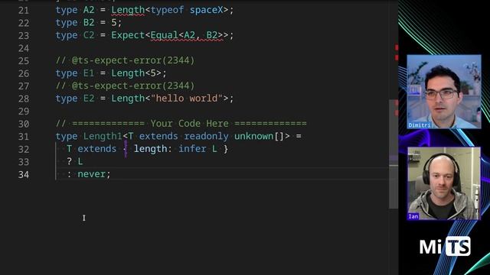
Task: Click Ian's webcam video tile
Action: click(444, 183)
